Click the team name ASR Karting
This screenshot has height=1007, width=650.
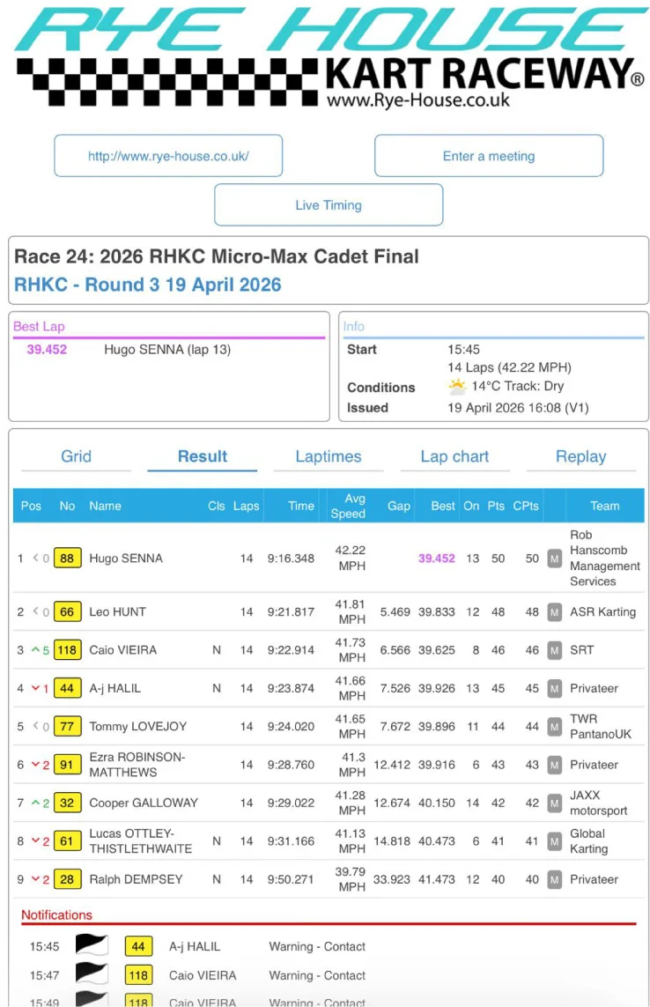603,612
